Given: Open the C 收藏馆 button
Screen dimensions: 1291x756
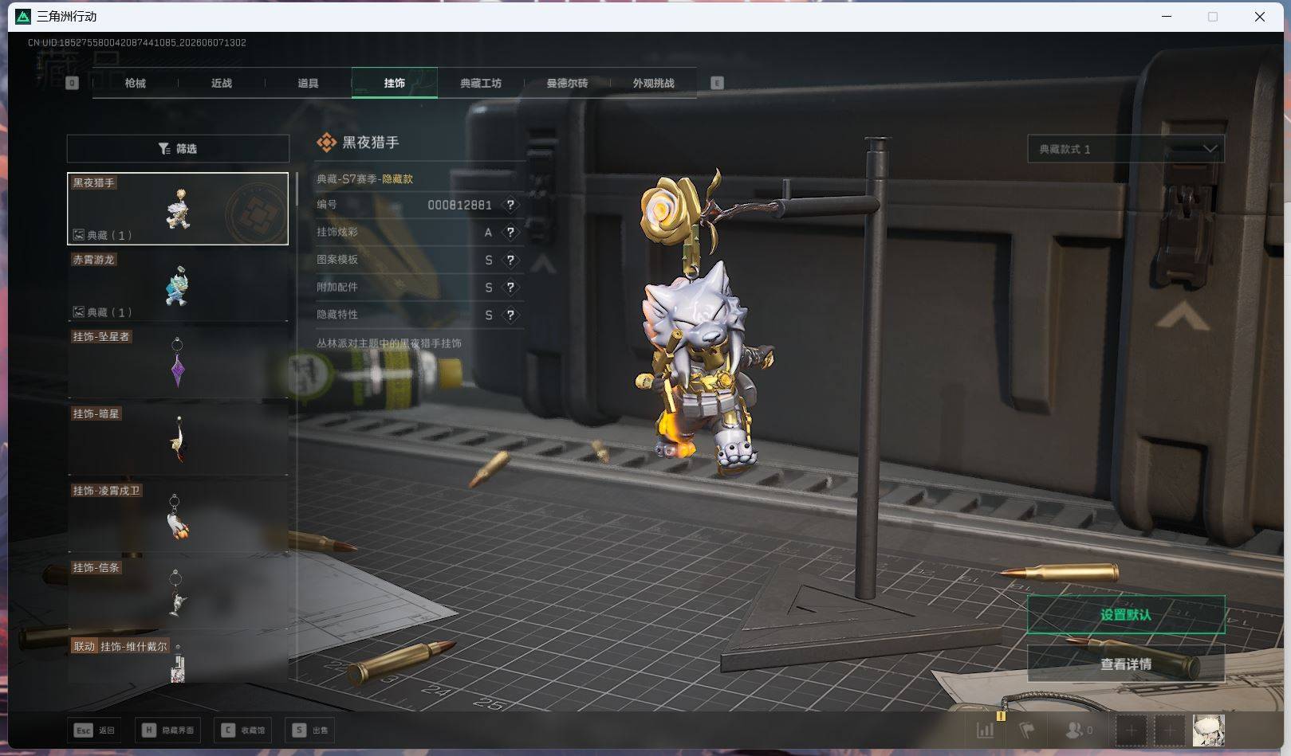Looking at the screenshot, I should (x=242, y=730).
